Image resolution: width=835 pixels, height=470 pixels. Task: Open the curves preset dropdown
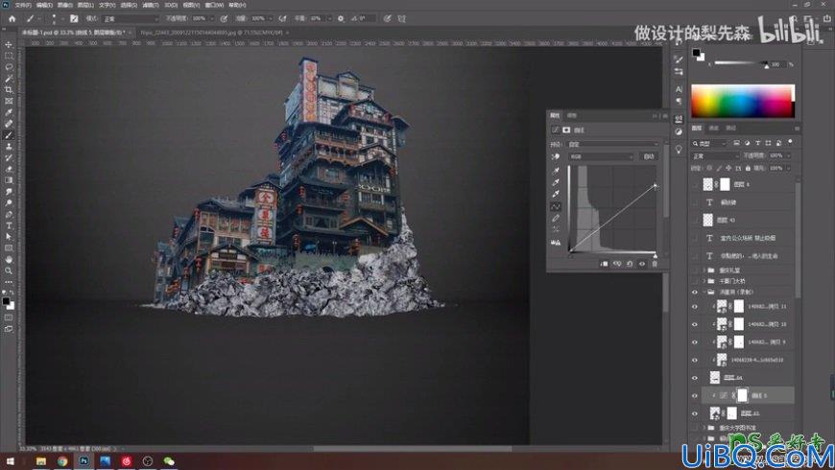(612, 144)
